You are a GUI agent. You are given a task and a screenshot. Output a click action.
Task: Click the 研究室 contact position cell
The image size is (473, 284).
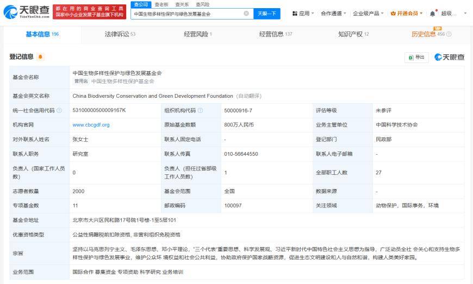[80, 154]
